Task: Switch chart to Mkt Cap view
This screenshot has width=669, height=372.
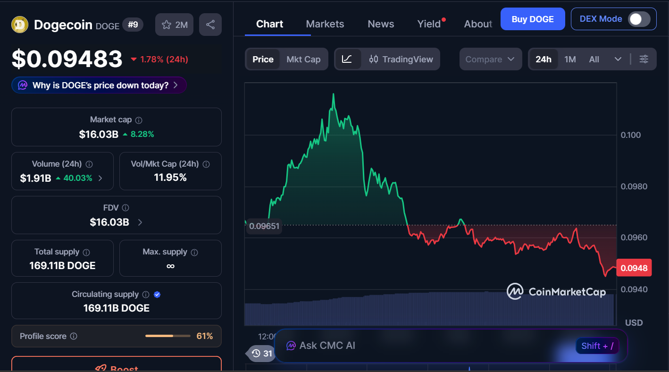Action: 303,59
